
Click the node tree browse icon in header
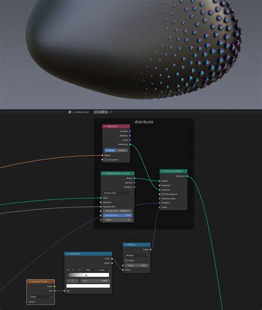[70, 112]
